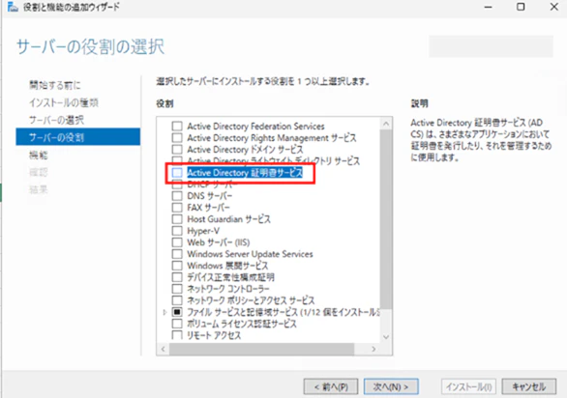The width and height of the screenshot is (567, 398).
Task: Check the デバイス正常性構成証明 checkbox
Action: [x=177, y=277]
